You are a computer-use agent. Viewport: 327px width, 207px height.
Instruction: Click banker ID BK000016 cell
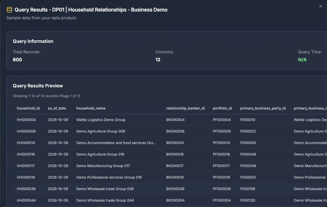pyautogui.click(x=175, y=154)
